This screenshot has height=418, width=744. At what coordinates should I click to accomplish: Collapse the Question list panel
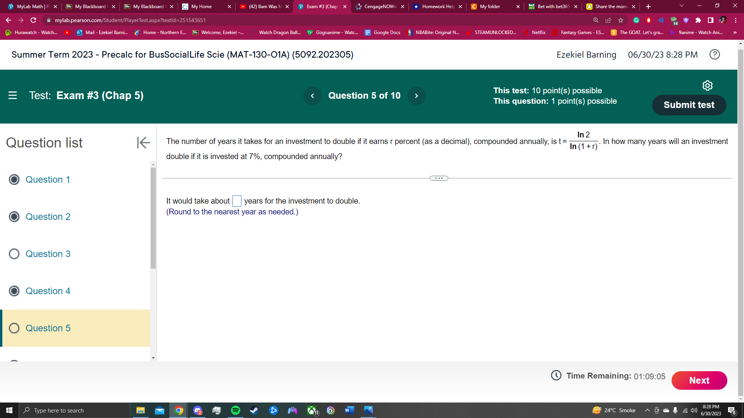coord(143,142)
